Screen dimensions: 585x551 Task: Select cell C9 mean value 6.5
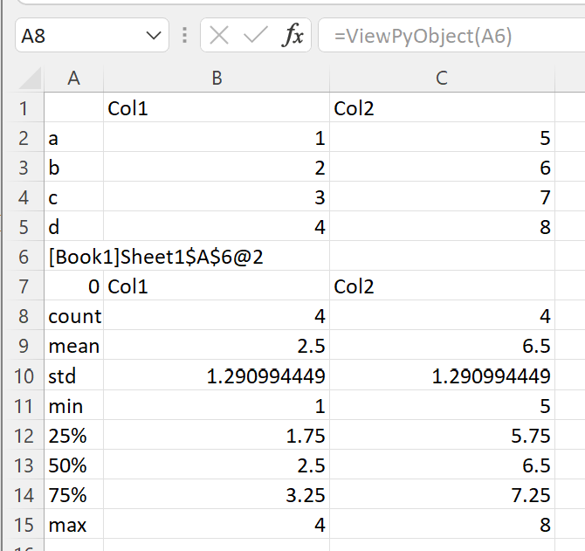(x=442, y=346)
